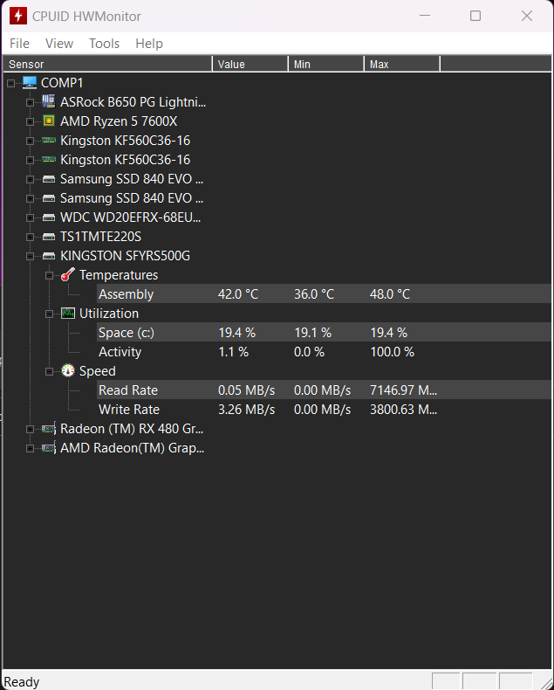Click the 0.05 MB/s read rate value
Screen dimensions: 554x690
(246, 390)
